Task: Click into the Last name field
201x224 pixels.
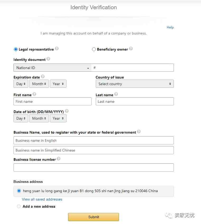Action: 135,101
